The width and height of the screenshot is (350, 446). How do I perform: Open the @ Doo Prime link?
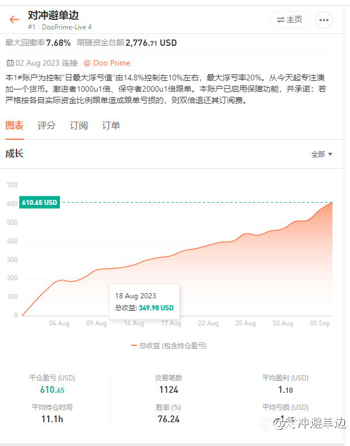tap(107, 63)
